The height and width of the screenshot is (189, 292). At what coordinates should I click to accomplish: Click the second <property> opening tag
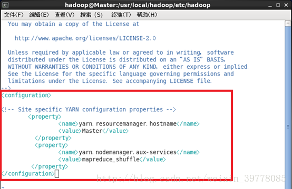(52, 145)
